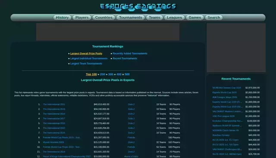Go to the 500 ranking page
The height and width of the screenshot is (158, 276).
127,74
